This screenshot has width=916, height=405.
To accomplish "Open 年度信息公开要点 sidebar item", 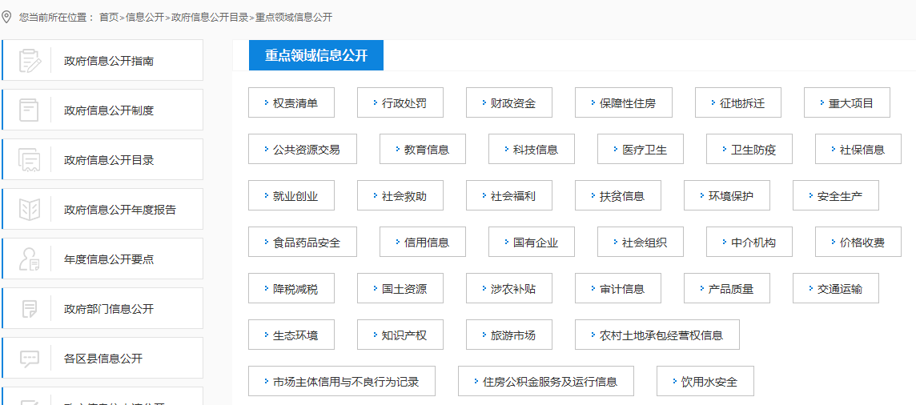I will [109, 259].
